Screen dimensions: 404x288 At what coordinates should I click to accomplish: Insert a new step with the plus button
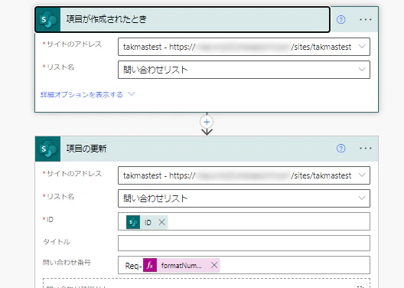(x=207, y=122)
